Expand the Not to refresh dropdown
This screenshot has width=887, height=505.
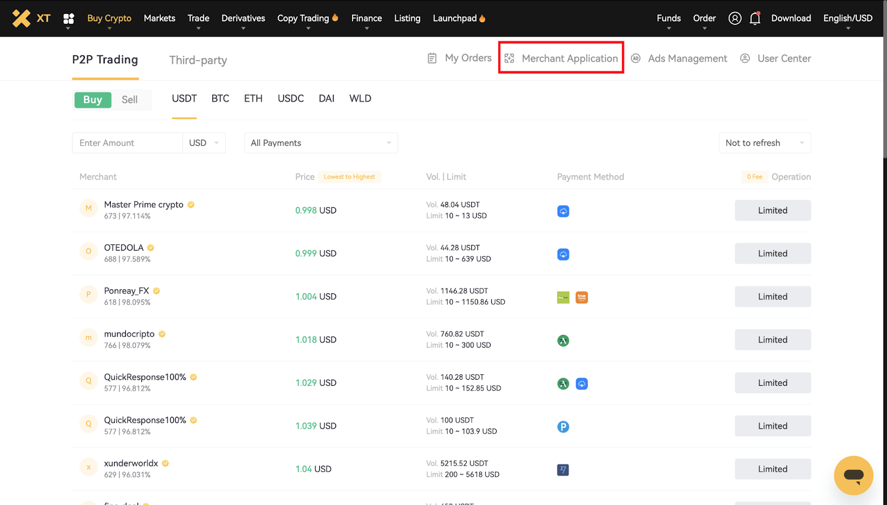pyautogui.click(x=764, y=143)
